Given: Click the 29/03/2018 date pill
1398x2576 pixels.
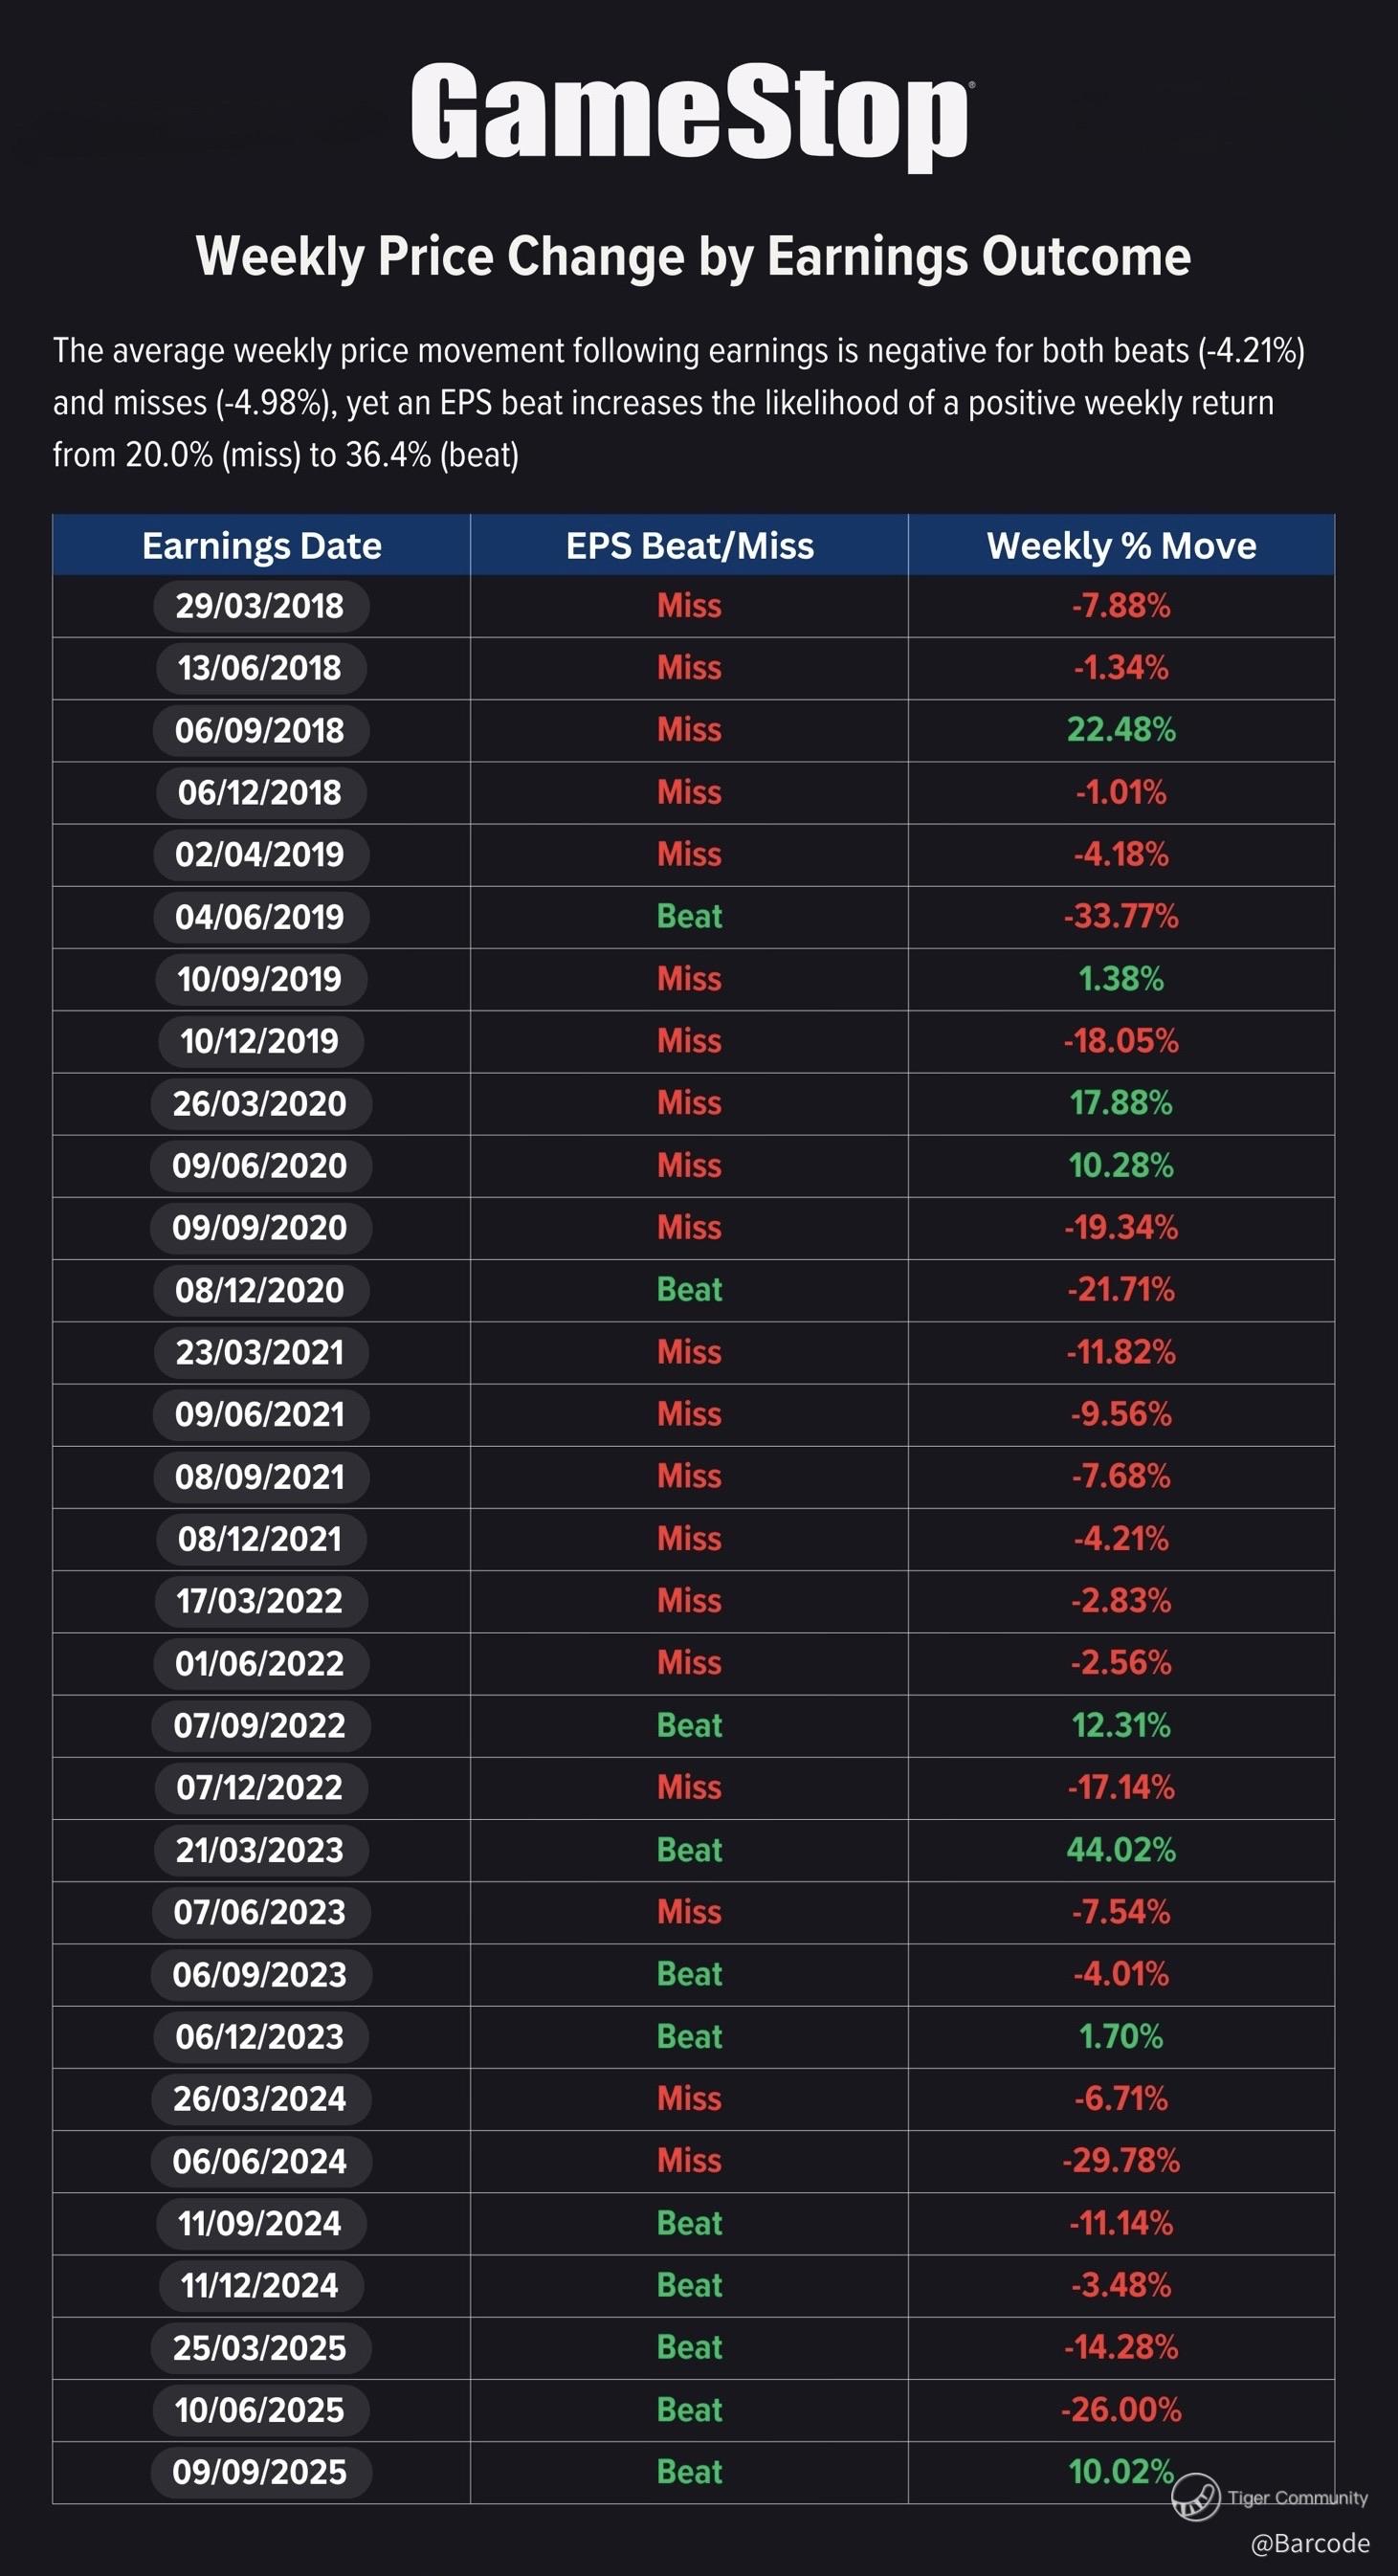Looking at the screenshot, I should [260, 606].
